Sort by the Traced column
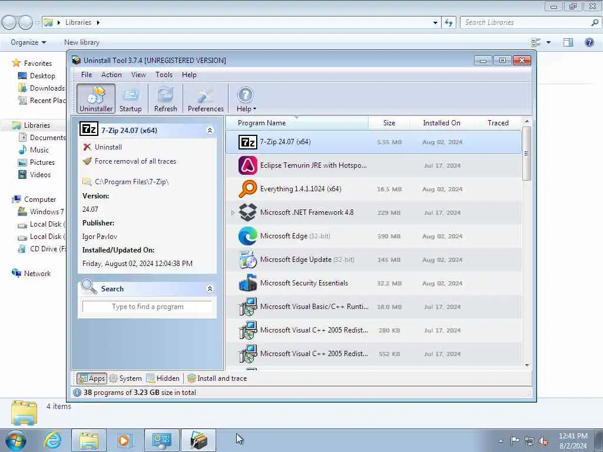This screenshot has height=452, width=603. pos(498,122)
